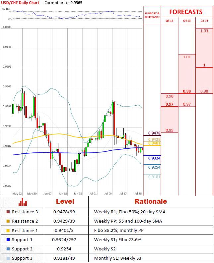Click the Resistance 2 gold color swatch

coord(8,221)
